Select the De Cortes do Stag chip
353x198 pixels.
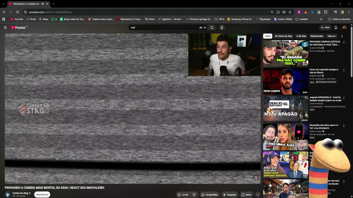click(283, 36)
